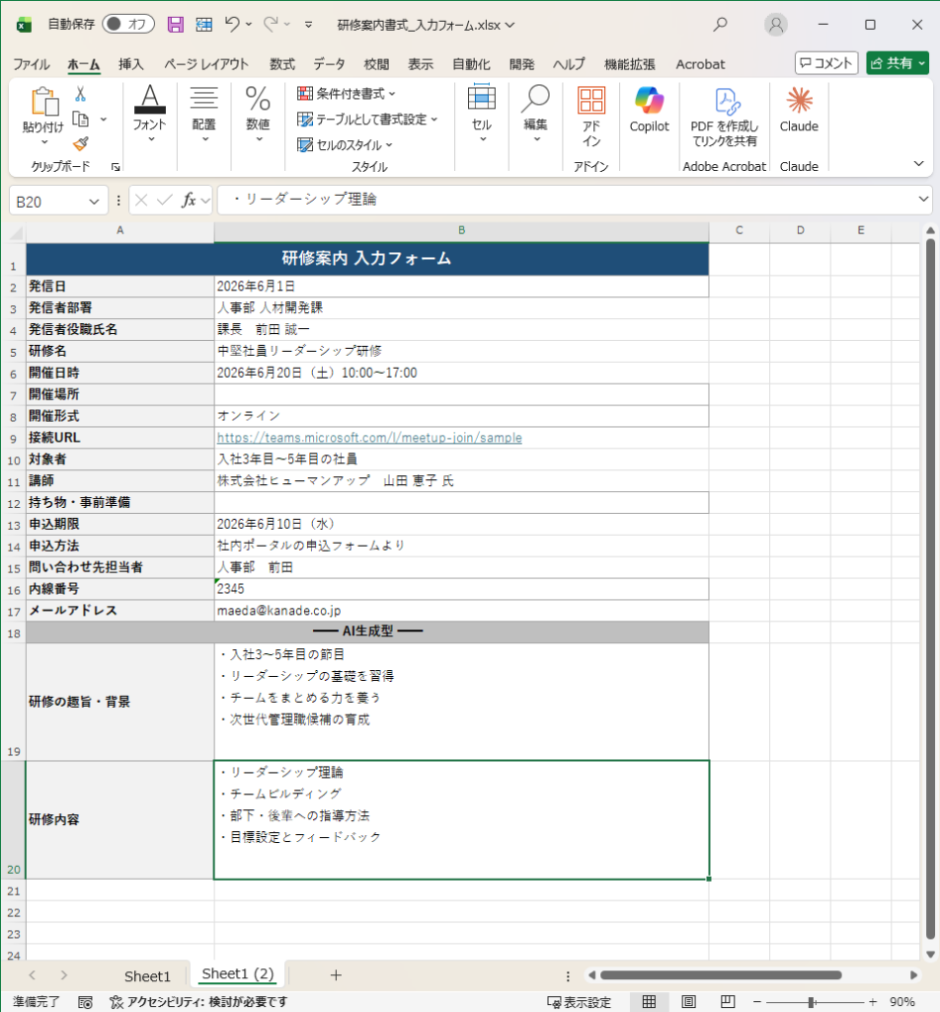This screenshot has height=1012, width=940.
Task: Switch to Normal view
Action: point(650,1002)
